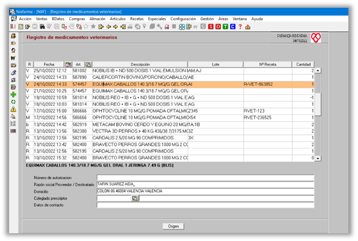
Task: Click the orange upload tray icon
Action: 247,27
